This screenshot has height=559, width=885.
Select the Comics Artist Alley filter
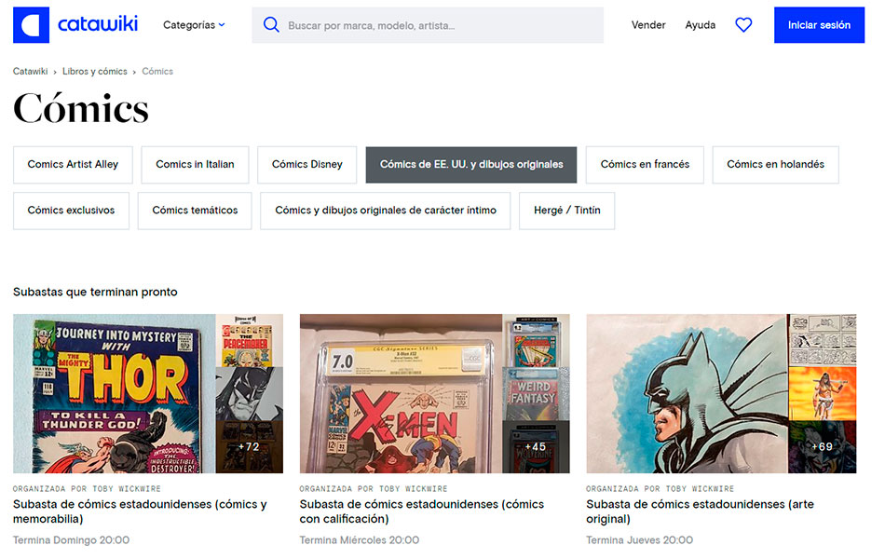(73, 164)
